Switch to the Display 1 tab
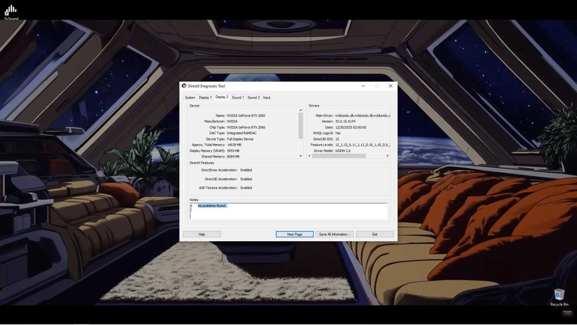The width and height of the screenshot is (577, 325). click(205, 98)
